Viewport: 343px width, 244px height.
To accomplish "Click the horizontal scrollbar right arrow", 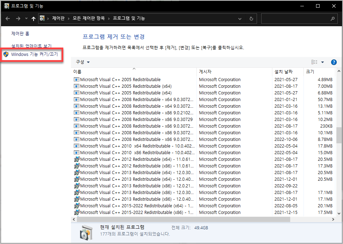I will point(333,219).
